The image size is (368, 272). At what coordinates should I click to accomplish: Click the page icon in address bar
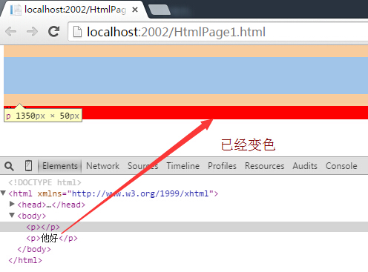coord(77,32)
